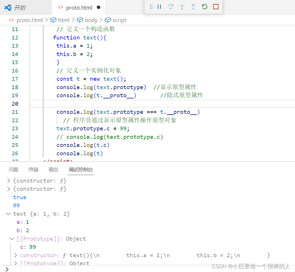This screenshot has height=272, width=295.
Task: Expand the first {constructor: f} console entry
Action: (x=8, y=181)
